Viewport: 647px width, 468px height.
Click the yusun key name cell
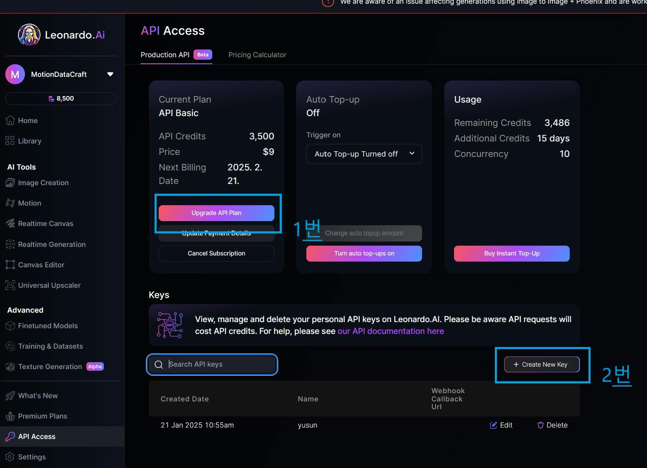click(308, 425)
